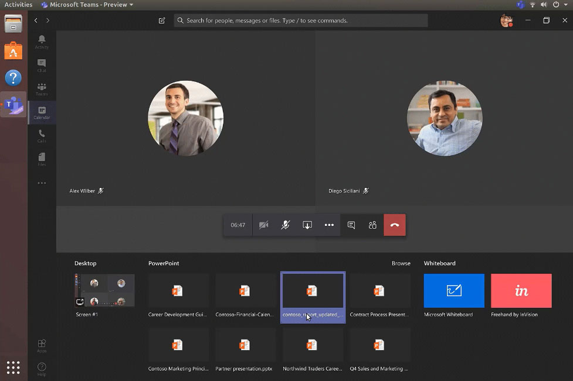Image resolution: width=573 pixels, height=381 pixels.
Task: Open Calendar in the Teams sidebar
Action: coord(42,112)
